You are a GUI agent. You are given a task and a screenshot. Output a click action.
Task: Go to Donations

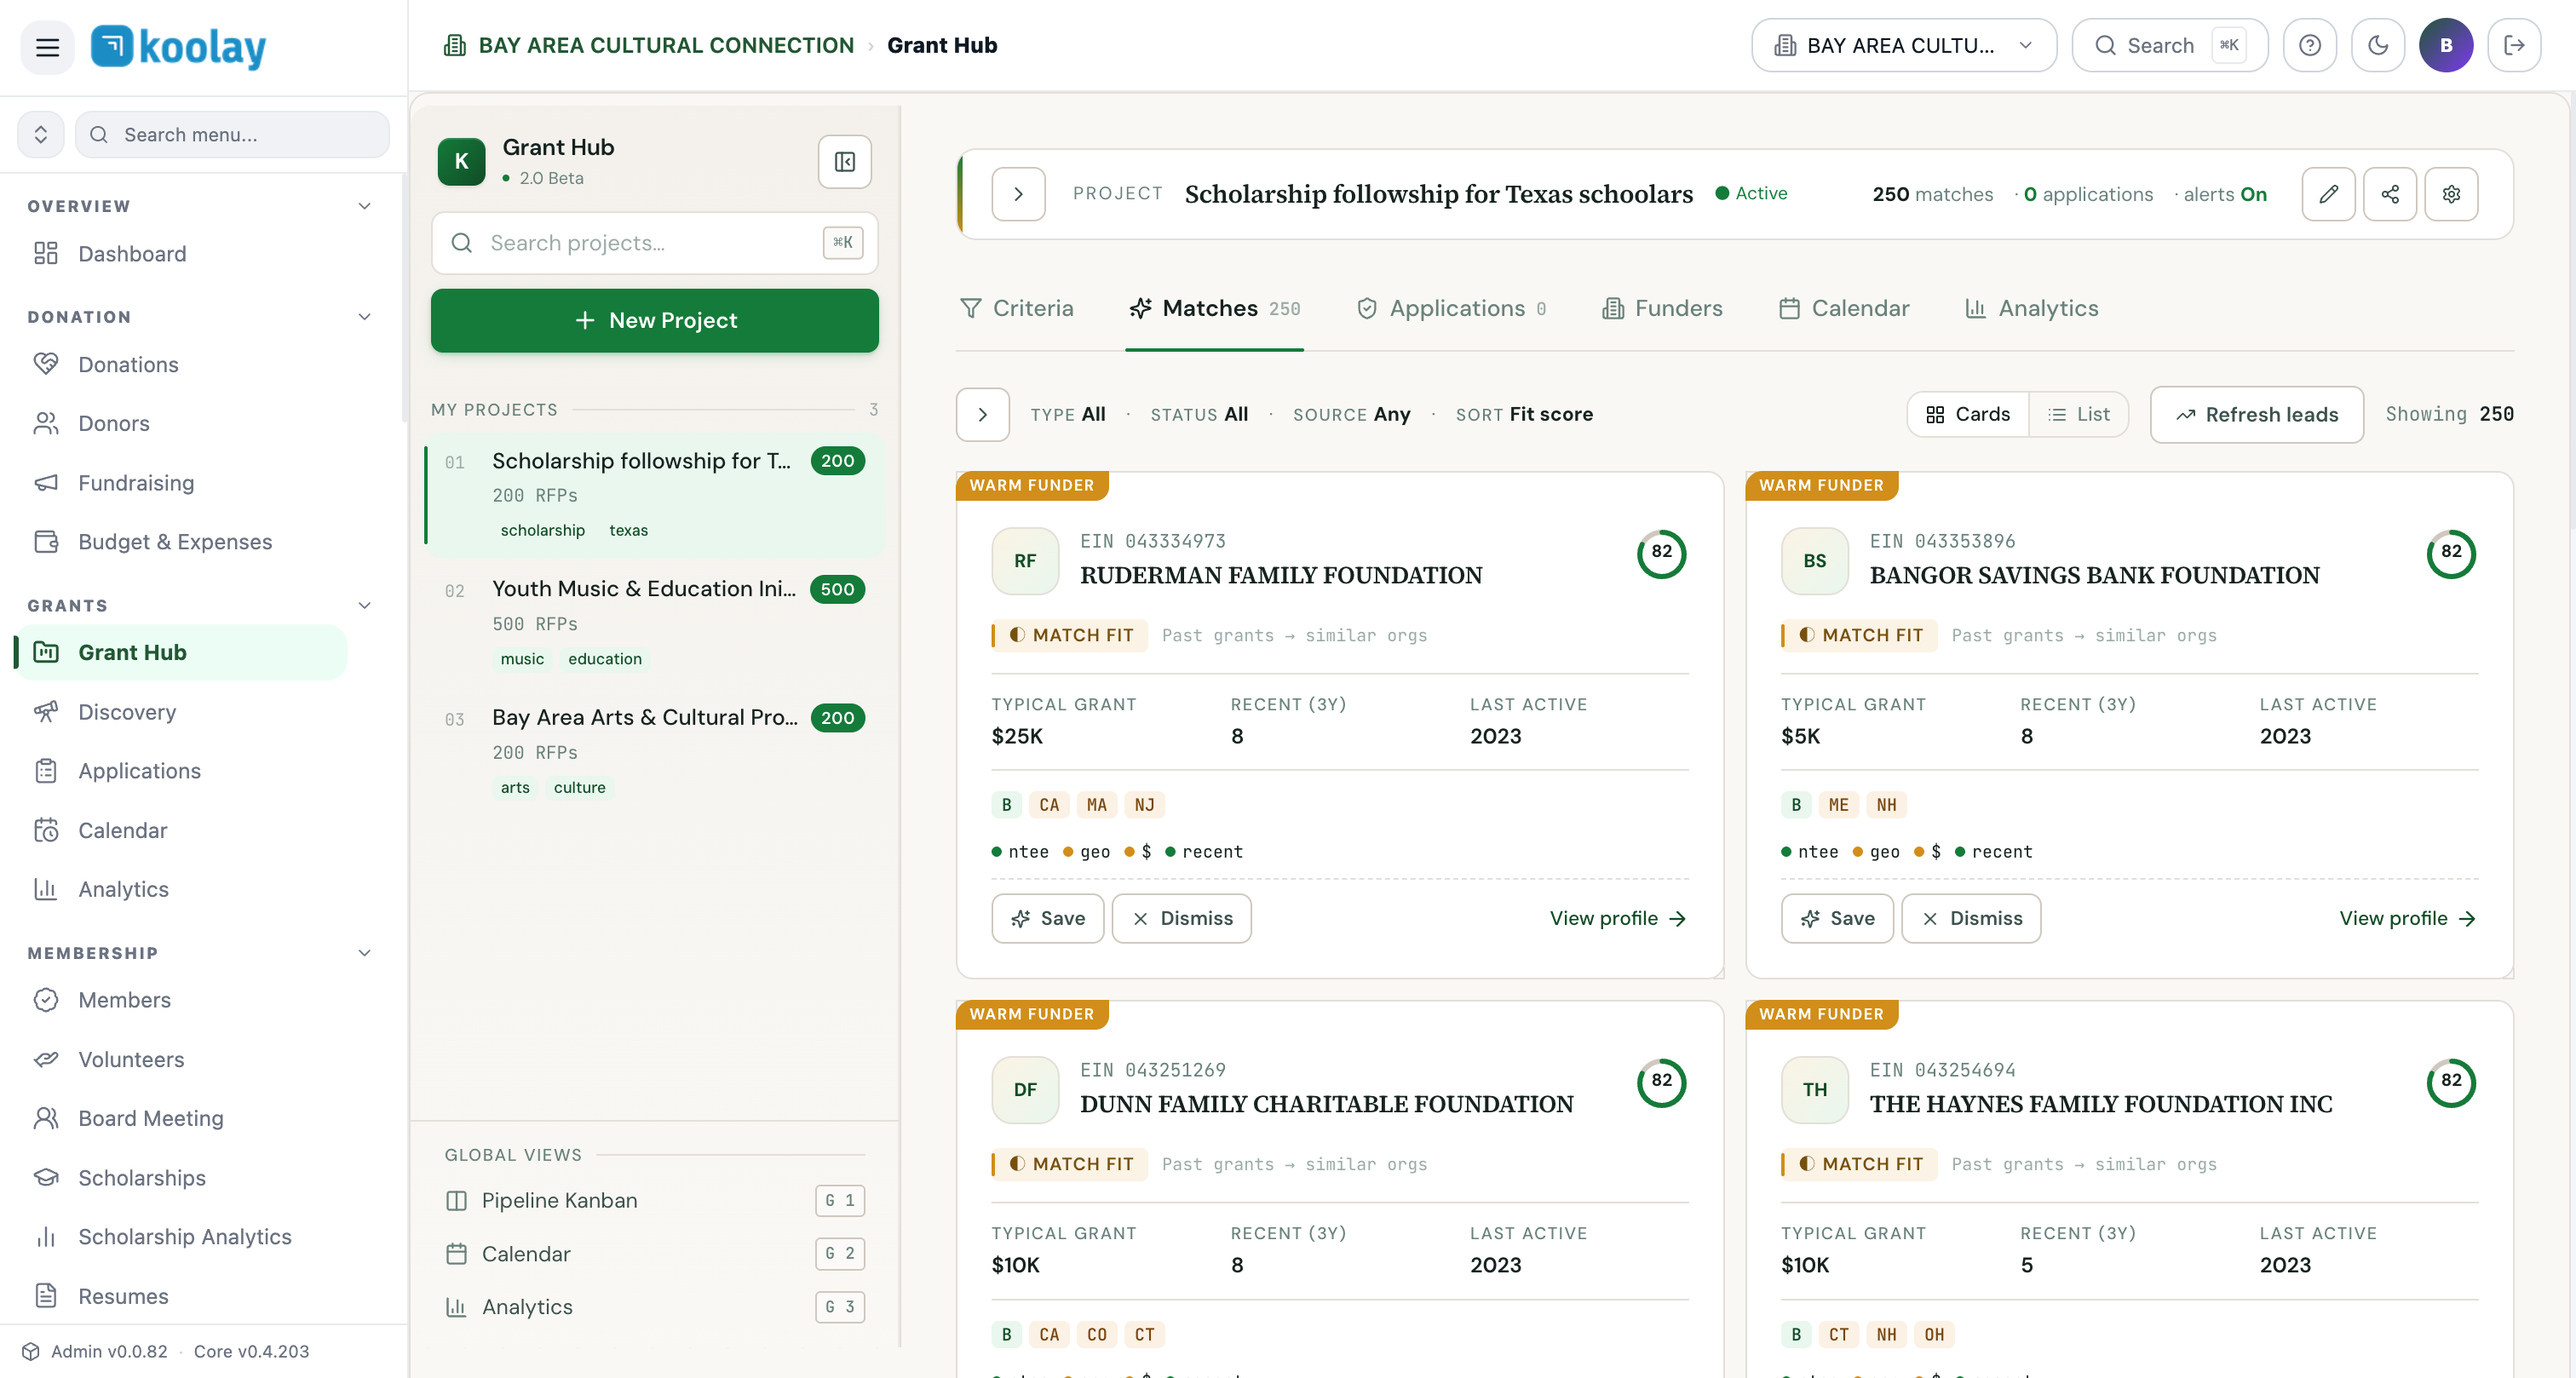coord(182,364)
